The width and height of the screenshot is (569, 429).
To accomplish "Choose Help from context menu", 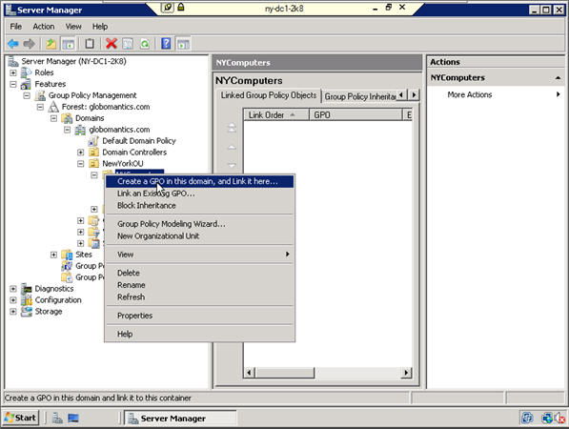I will 199,334.
